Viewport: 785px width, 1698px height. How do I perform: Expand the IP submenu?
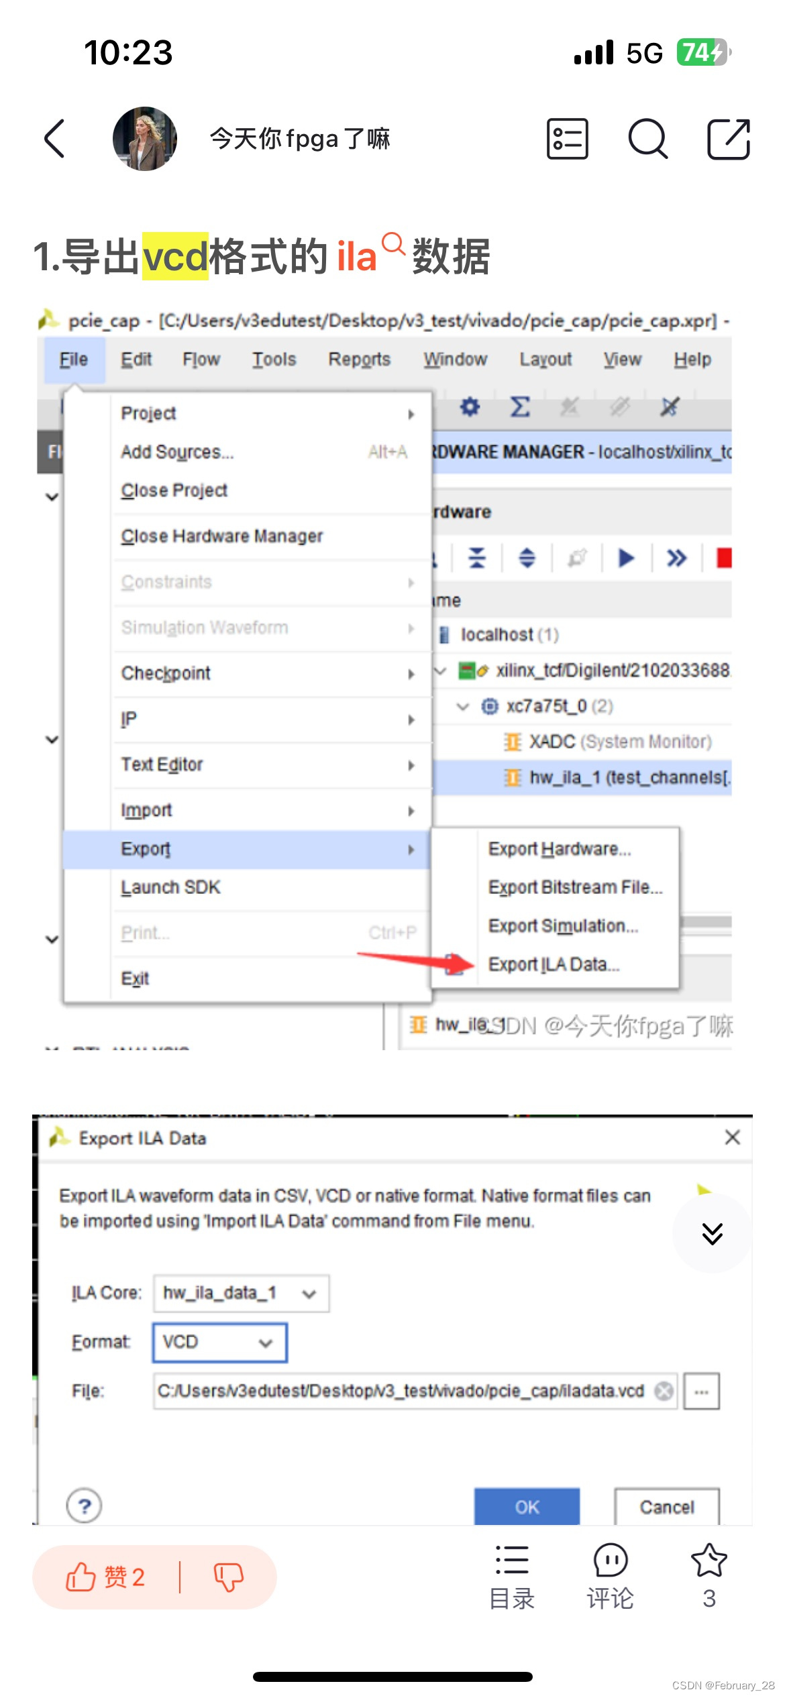247,719
